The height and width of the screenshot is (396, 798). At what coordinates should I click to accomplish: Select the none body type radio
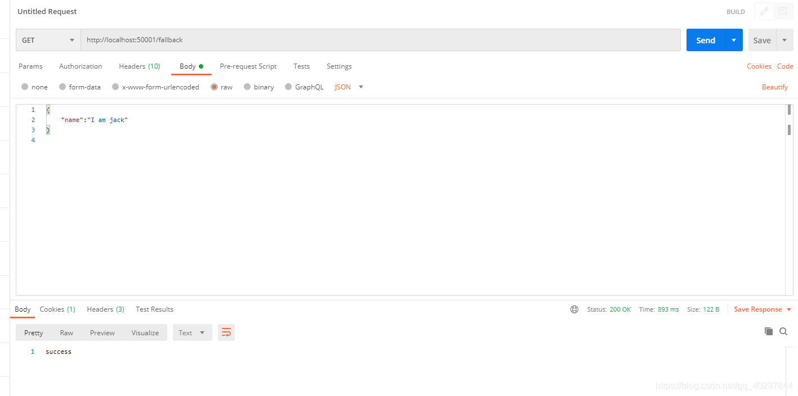(25, 87)
